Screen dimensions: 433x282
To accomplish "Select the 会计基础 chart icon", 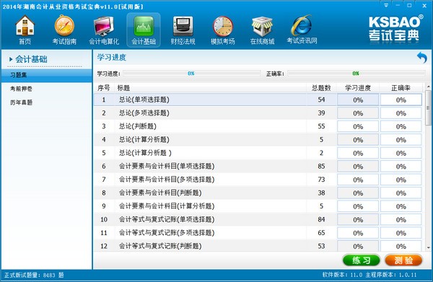I will [144, 30].
